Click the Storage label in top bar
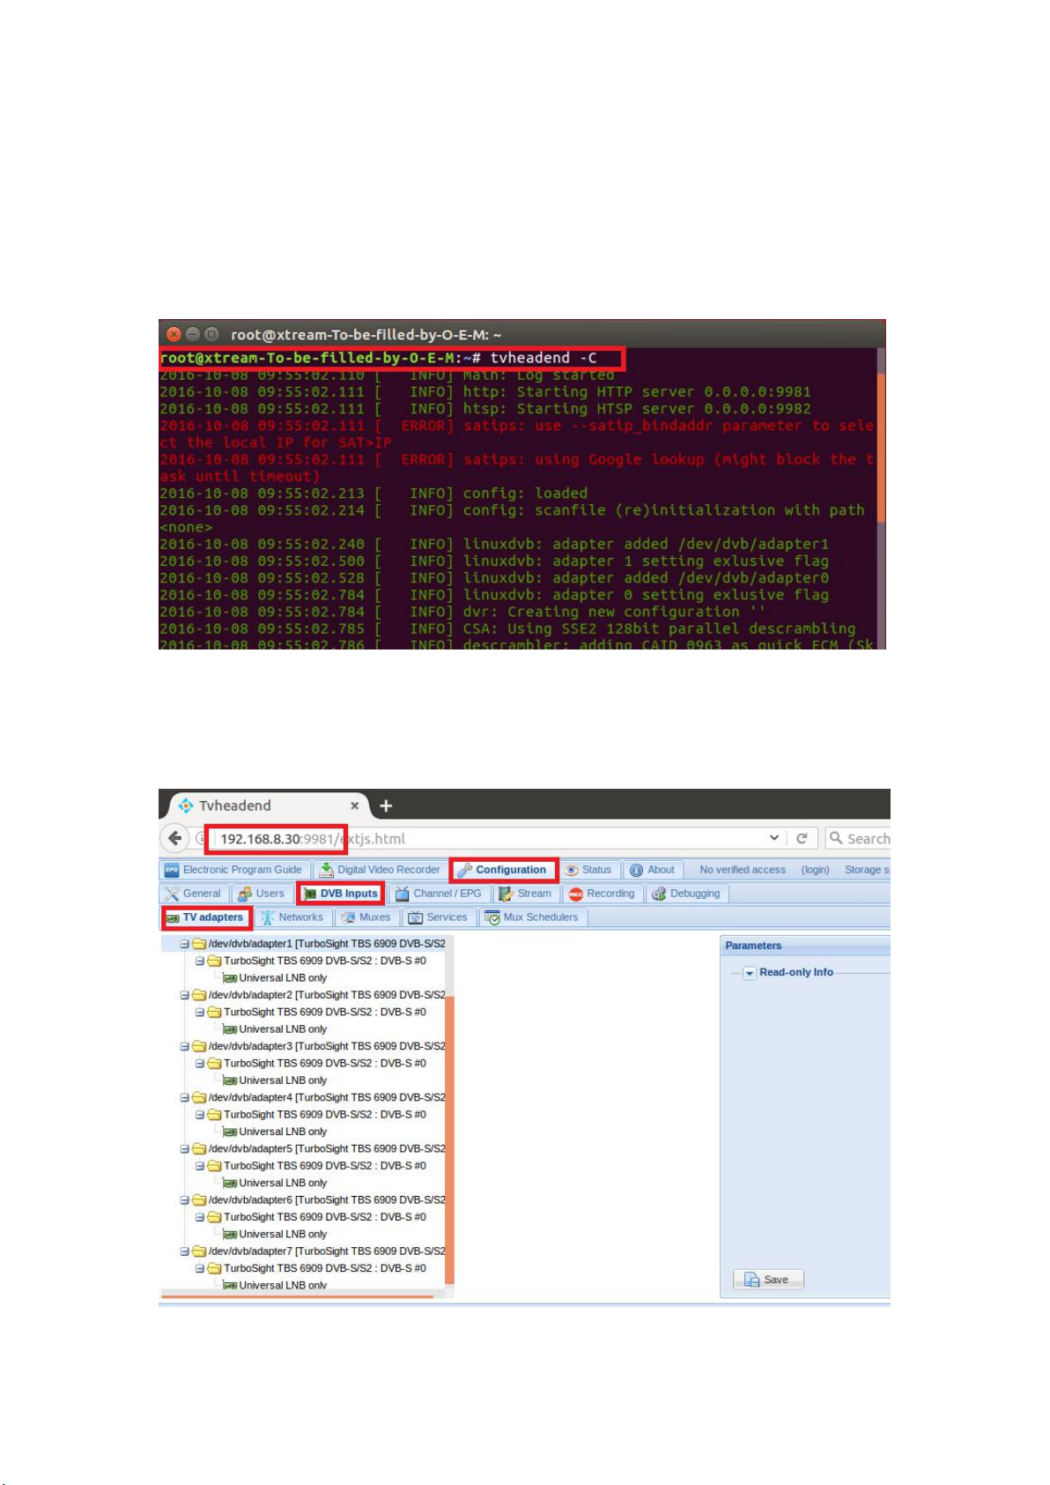Screen dimensions: 1050x1485 click(x=867, y=870)
